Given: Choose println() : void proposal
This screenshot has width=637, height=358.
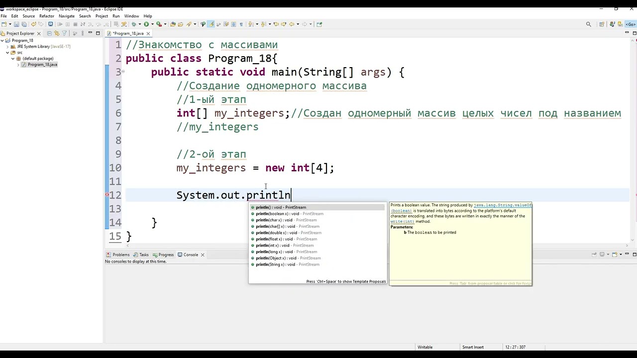Looking at the screenshot, I should click(317, 207).
